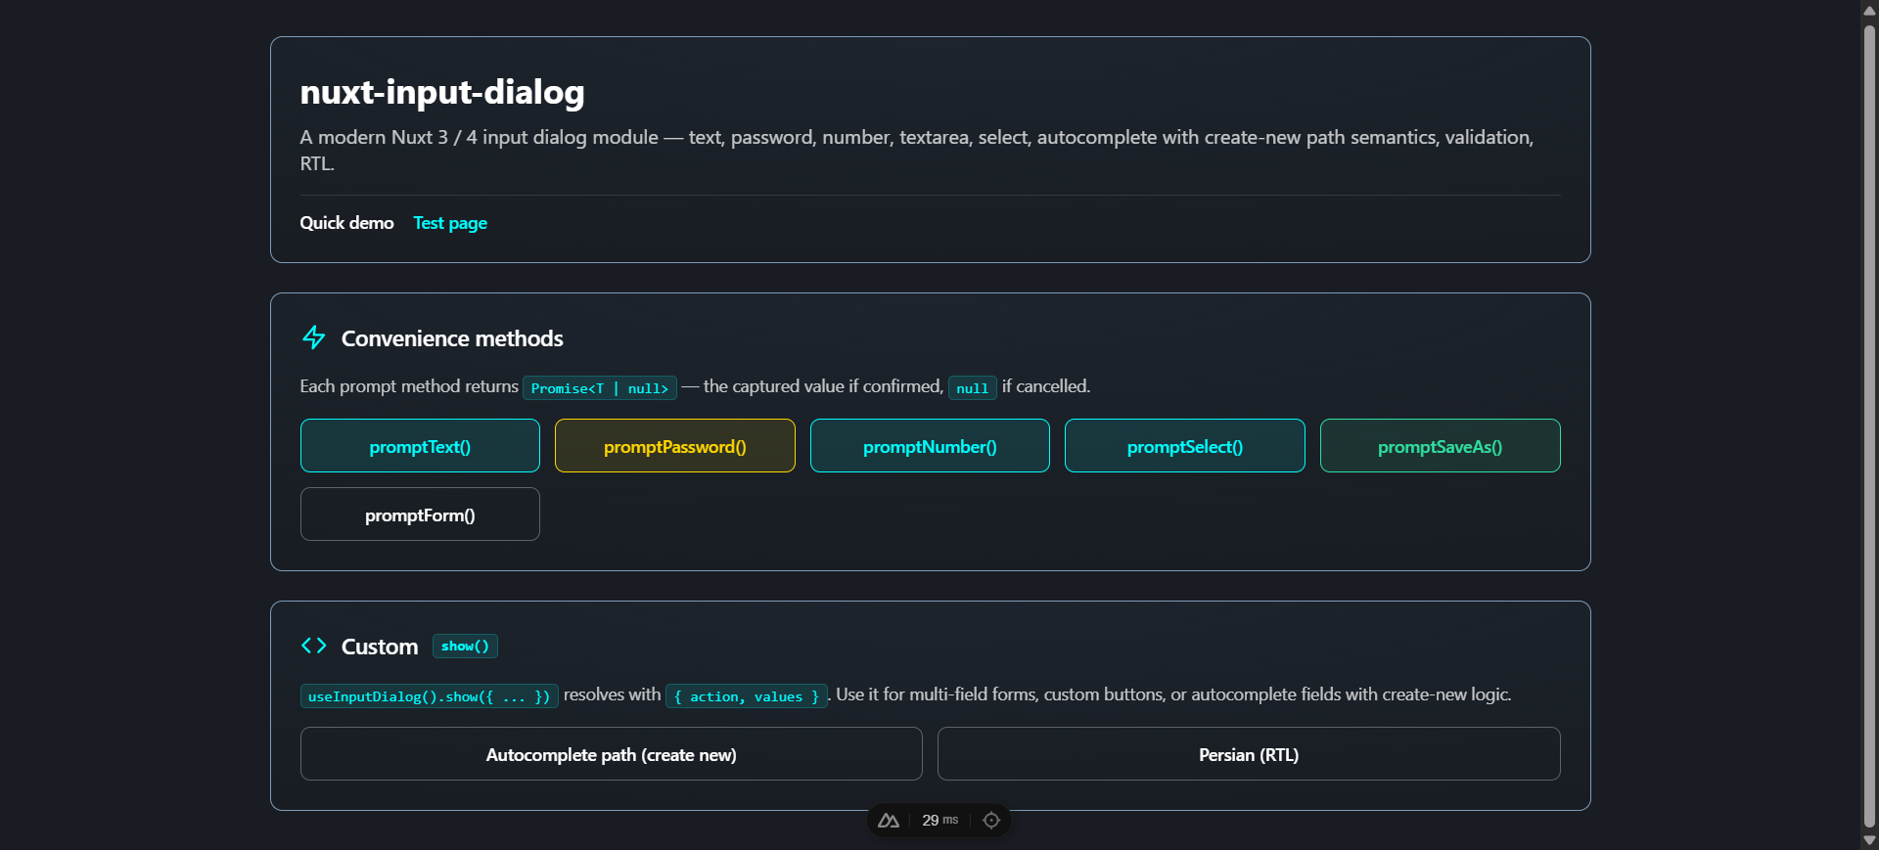Image resolution: width=1879 pixels, height=850 pixels.
Task: Trigger the promptSaveAs() dialog
Action: click(1441, 446)
